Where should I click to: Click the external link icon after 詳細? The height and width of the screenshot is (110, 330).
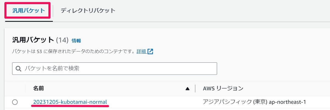(x=150, y=51)
